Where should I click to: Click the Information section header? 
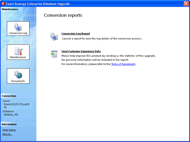pyautogui.click(x=9, y=124)
